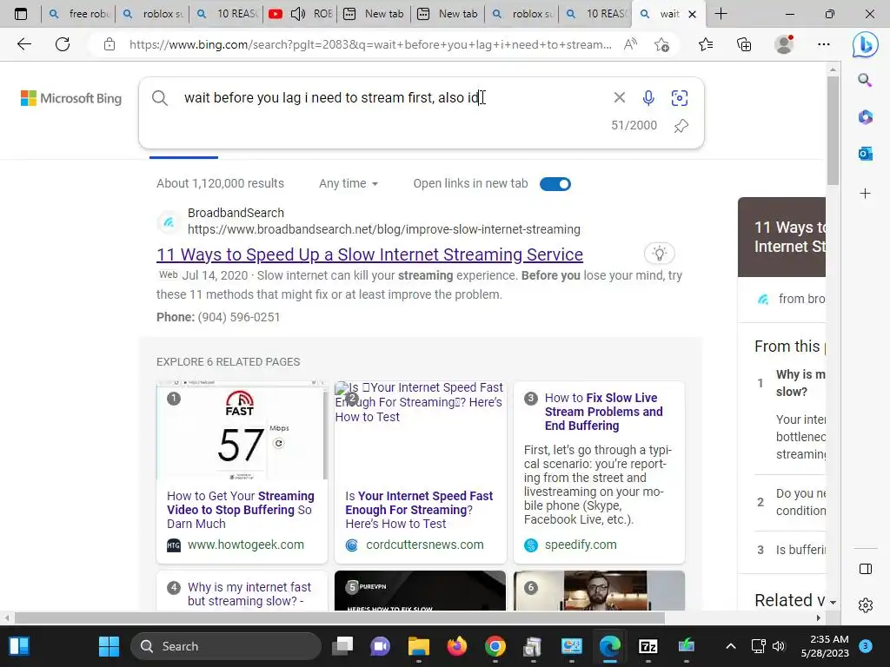Switch to the first New tab

click(x=375, y=14)
